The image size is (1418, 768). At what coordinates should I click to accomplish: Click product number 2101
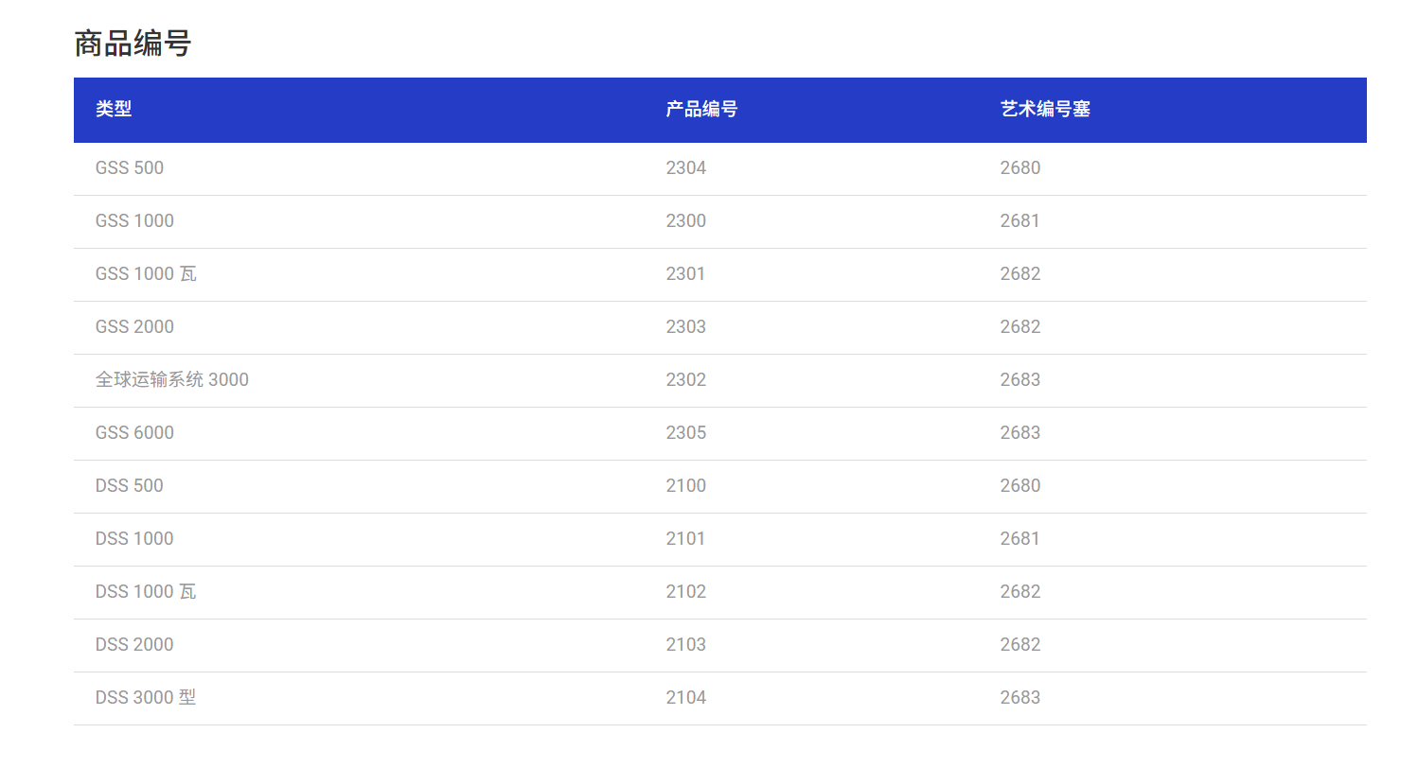click(x=686, y=539)
